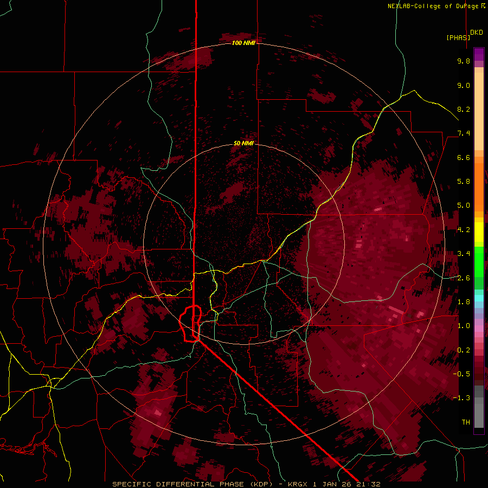488x488 pixels.
Task: Pick the yellow band of the color scale
Action: point(479,232)
